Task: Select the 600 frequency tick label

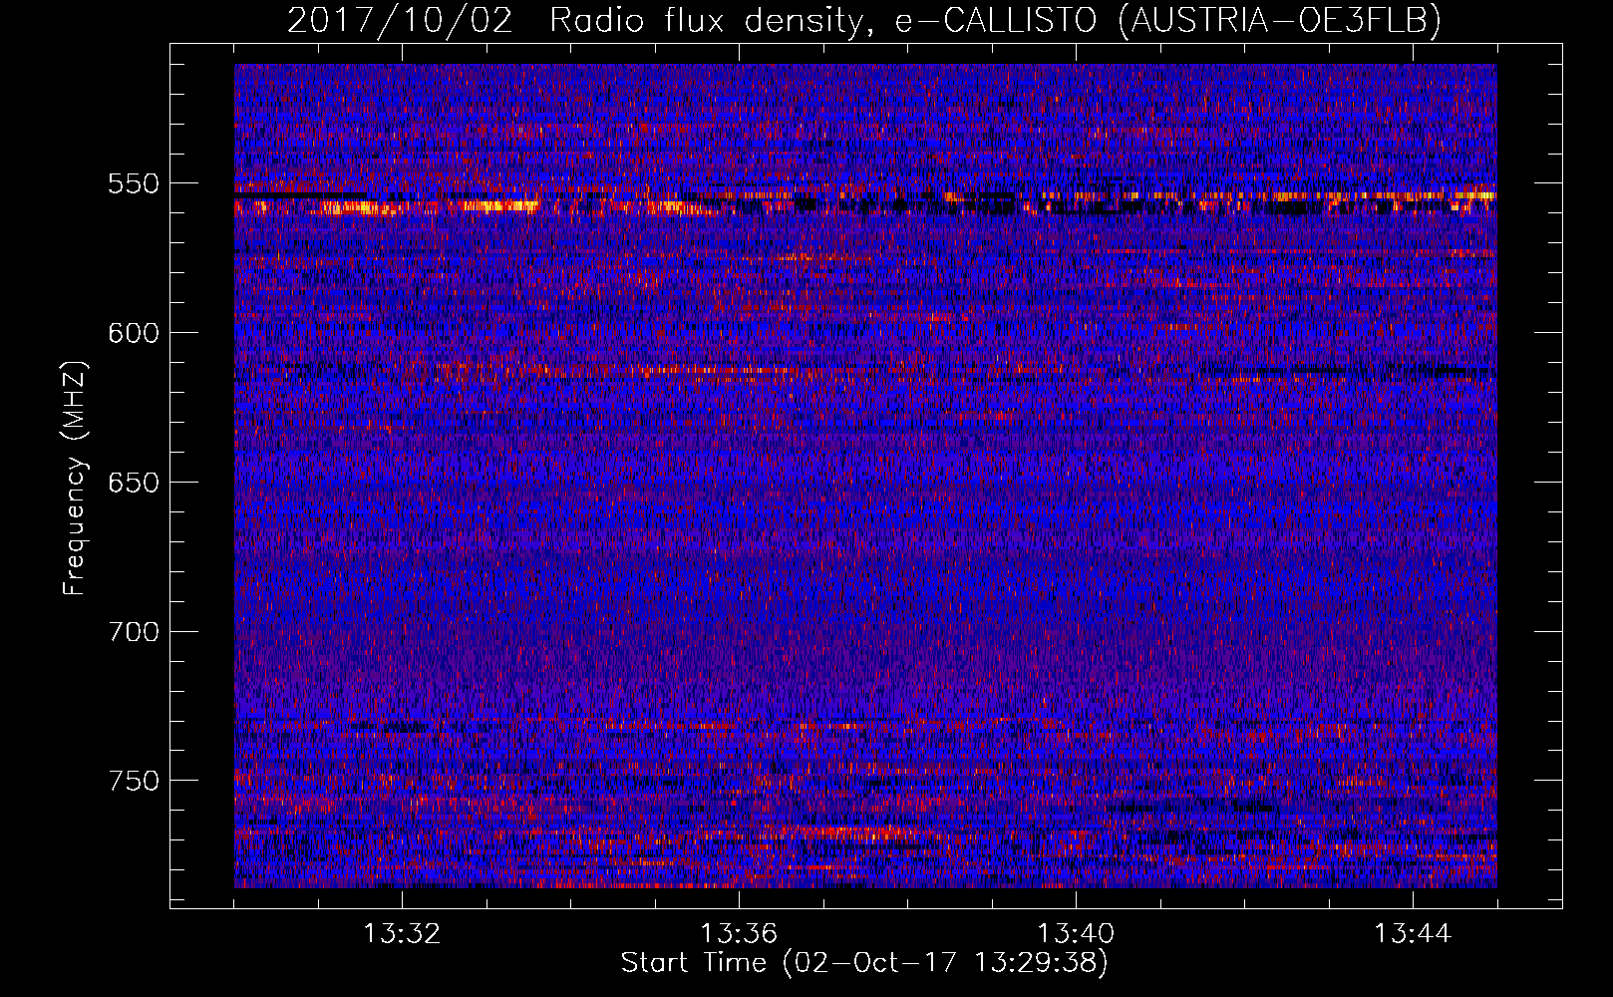Action: (134, 333)
